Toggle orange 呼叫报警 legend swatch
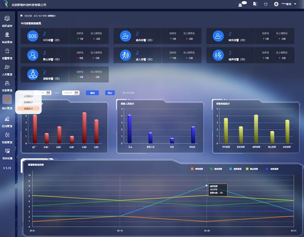This screenshot has width=304, height=237. pyautogui.click(x=192, y=169)
